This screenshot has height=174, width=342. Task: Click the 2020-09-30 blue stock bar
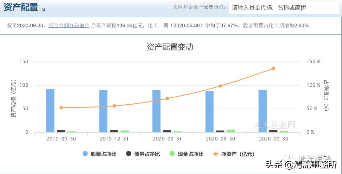(263, 111)
